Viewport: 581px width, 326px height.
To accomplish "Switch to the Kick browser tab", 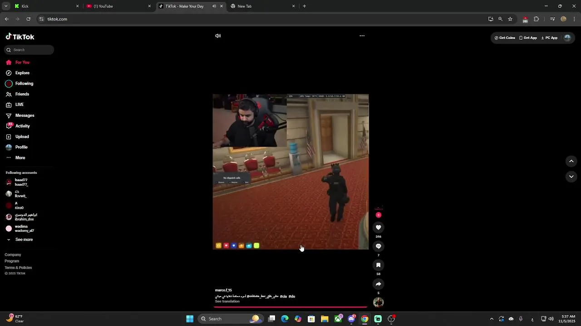I will (x=45, y=6).
